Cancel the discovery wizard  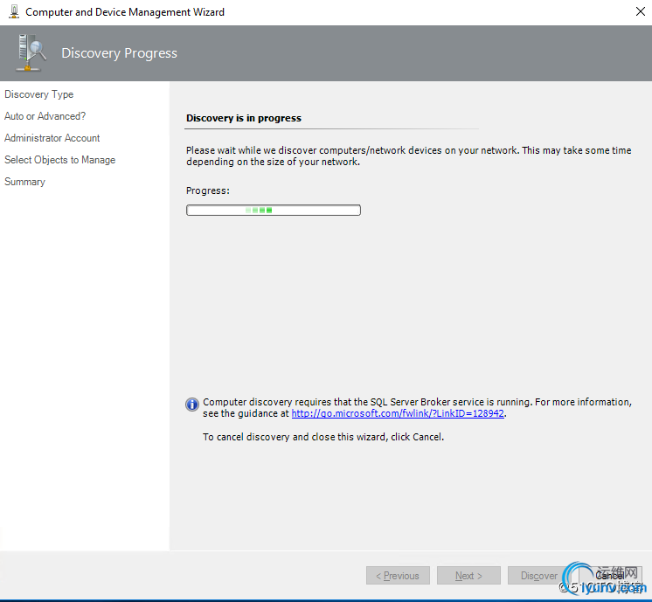(x=610, y=576)
